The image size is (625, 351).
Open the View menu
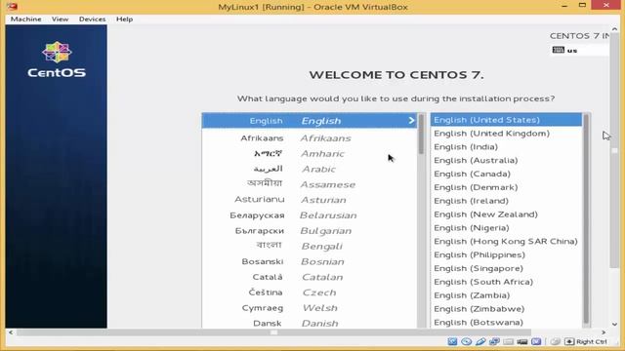[x=60, y=19]
